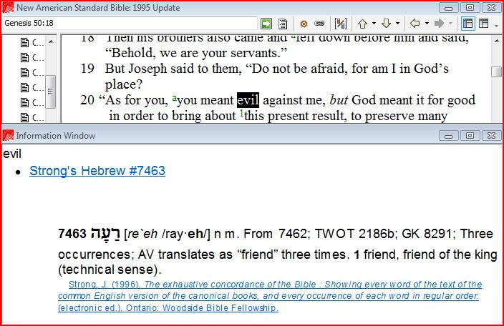Toggle the second pane layout icon

[484, 24]
